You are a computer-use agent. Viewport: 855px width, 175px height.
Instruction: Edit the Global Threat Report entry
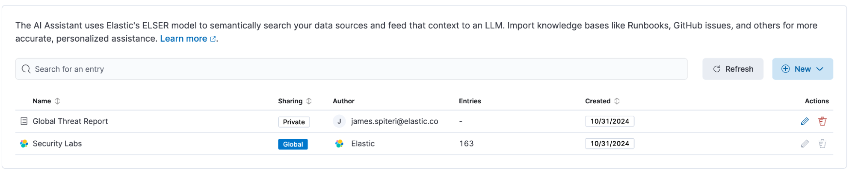pos(805,122)
